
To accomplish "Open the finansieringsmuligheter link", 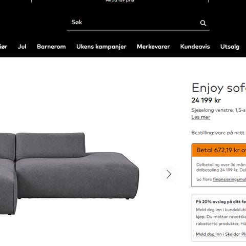I will coord(230,179).
